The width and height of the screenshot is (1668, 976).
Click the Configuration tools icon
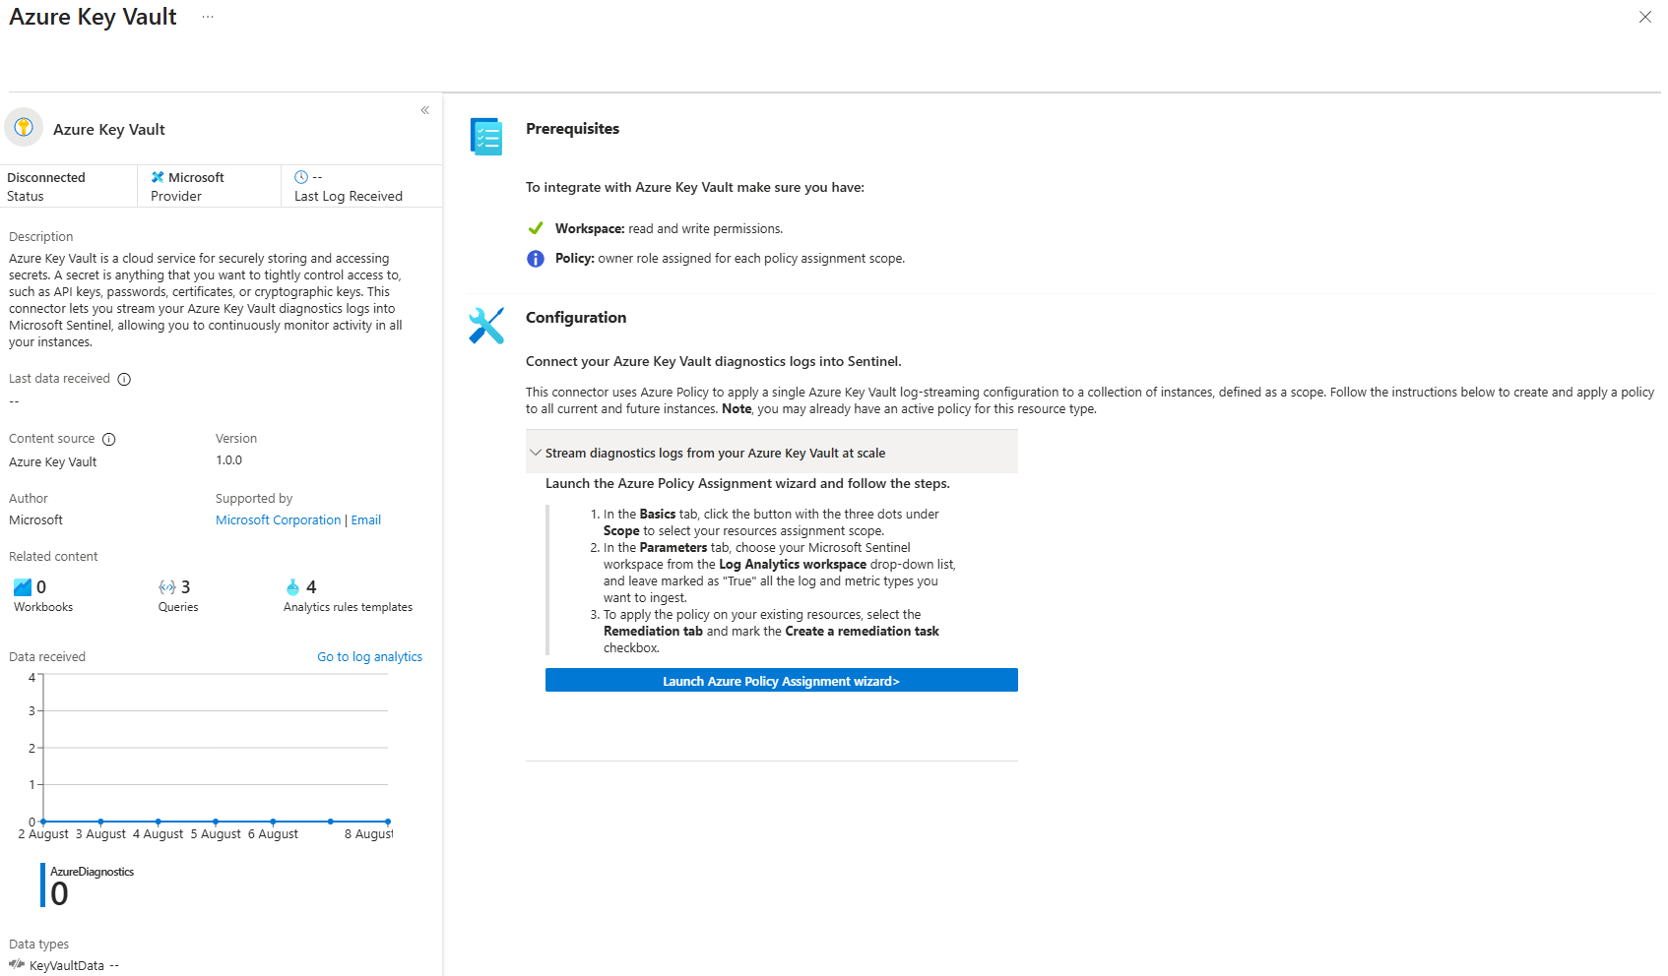pos(486,326)
